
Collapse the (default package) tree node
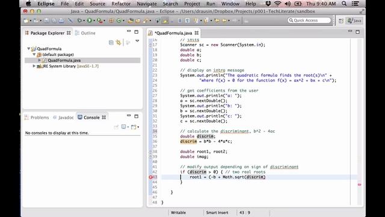(x=34, y=54)
